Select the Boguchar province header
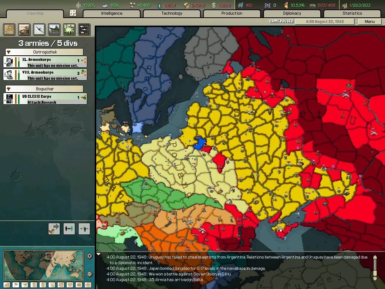Viewport: 385px width, 289px height. pyautogui.click(x=44, y=89)
